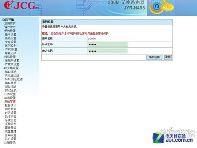Click the Young badge logo in header
This screenshot has height=148, width=197.
coord(161,7)
